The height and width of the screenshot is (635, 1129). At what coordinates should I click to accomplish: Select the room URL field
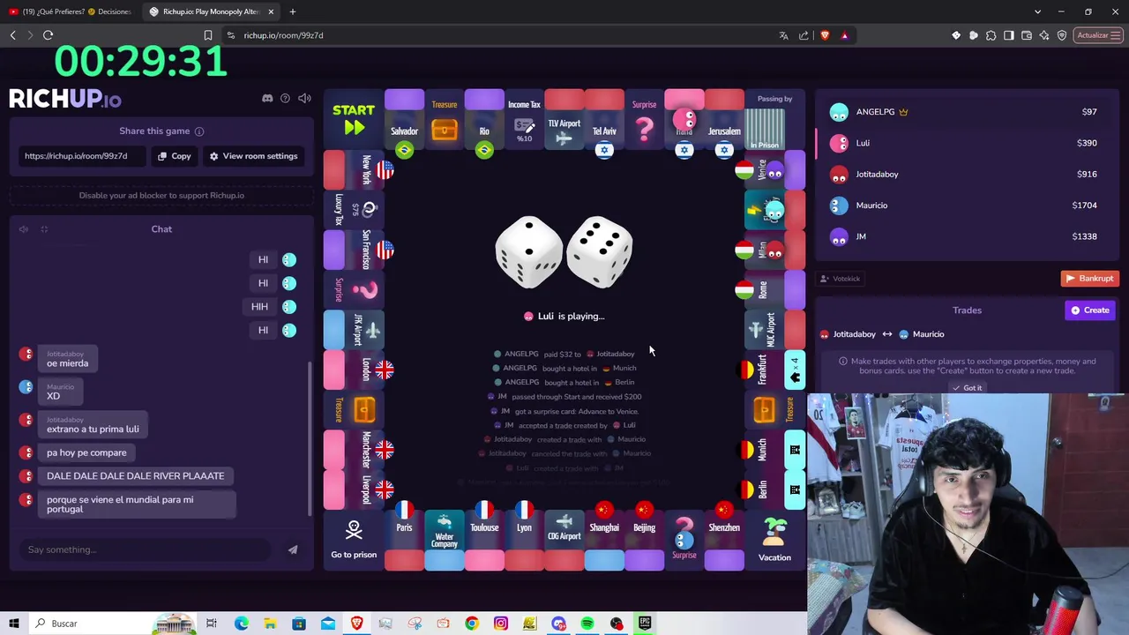[x=82, y=156]
